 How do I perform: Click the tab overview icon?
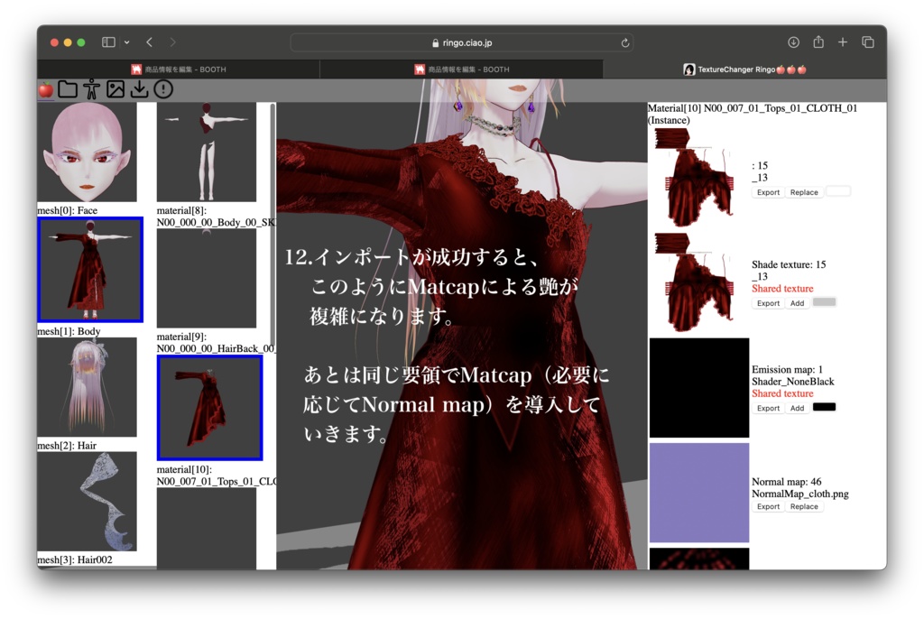pyautogui.click(x=867, y=42)
